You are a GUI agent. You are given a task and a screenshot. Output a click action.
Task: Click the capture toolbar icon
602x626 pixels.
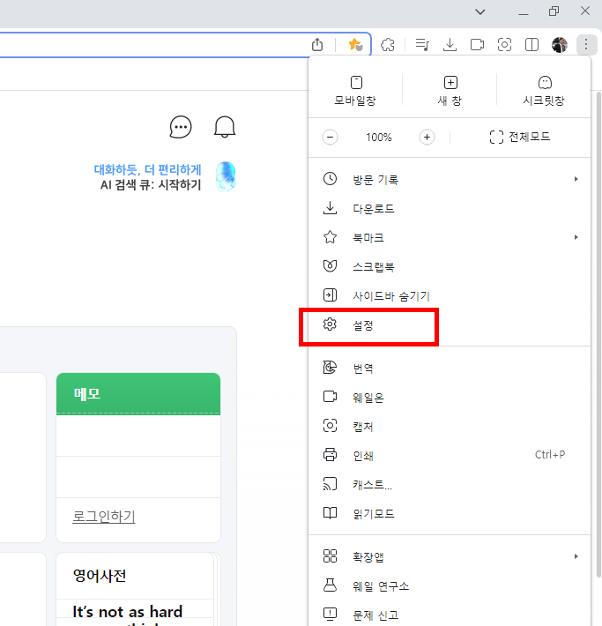[x=504, y=44]
